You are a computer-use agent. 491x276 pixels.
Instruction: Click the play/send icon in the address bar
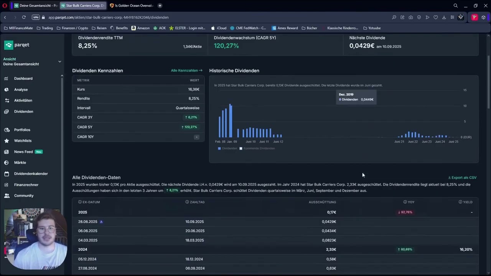[427, 17]
